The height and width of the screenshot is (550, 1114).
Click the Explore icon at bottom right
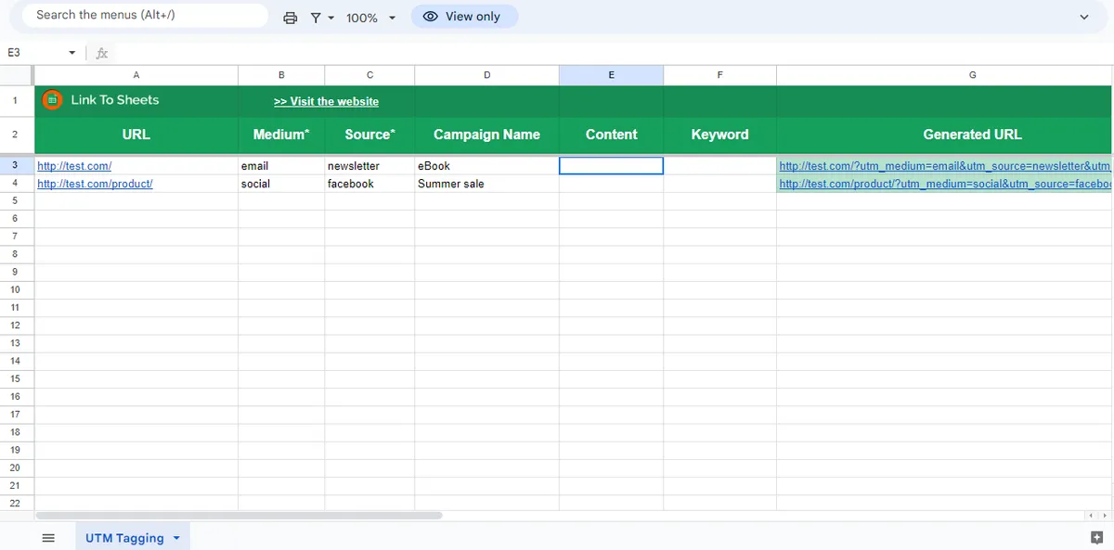coord(1095,536)
